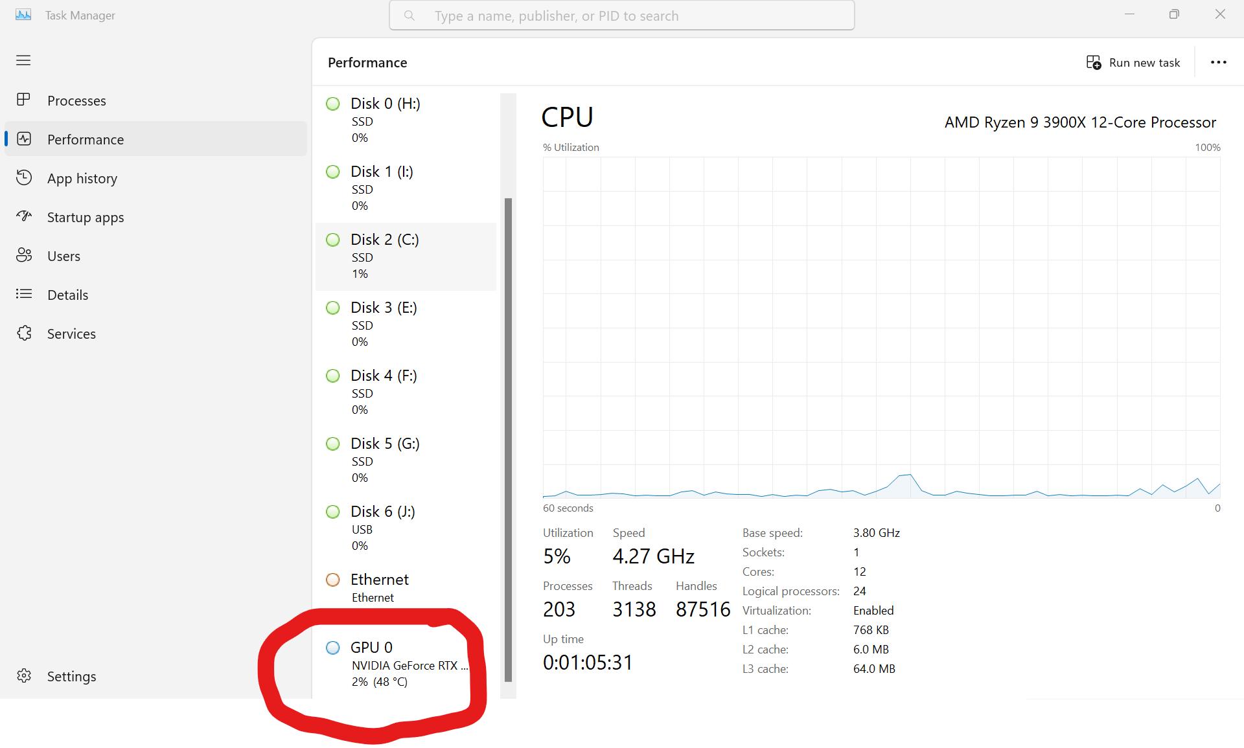Click the CPU utilization graph
Viewport: 1244px width, 748px height.
(881, 327)
